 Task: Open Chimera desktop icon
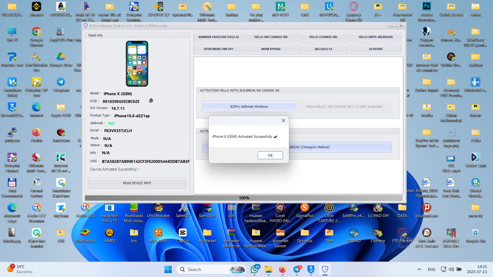(378, 235)
